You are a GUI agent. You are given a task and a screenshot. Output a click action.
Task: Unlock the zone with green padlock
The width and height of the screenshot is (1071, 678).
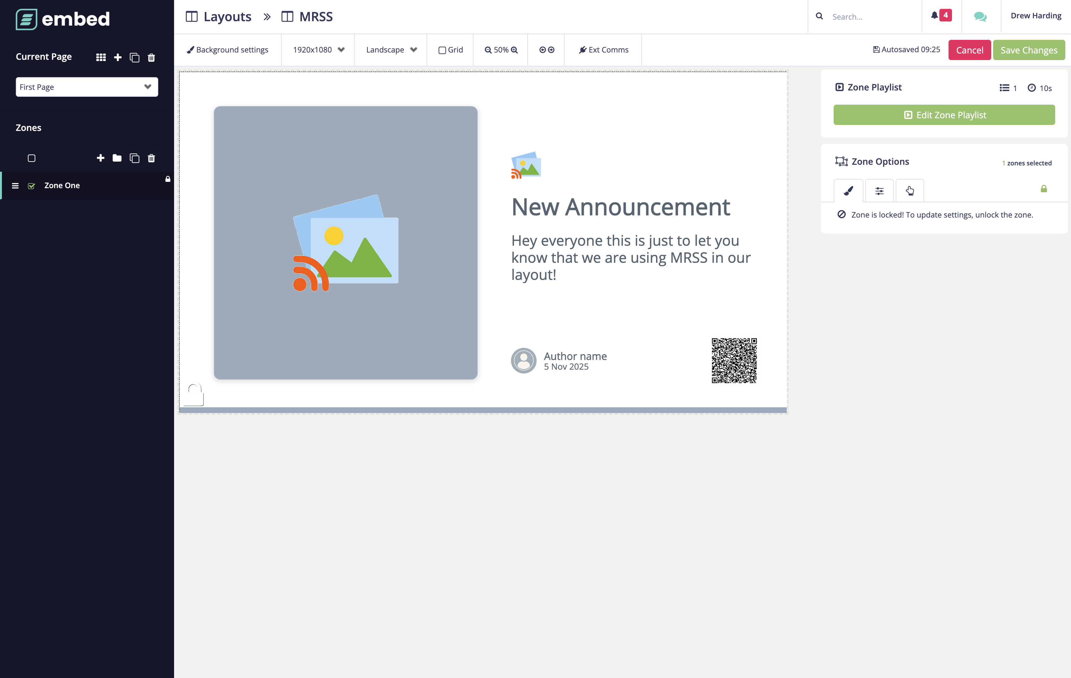tap(1043, 189)
